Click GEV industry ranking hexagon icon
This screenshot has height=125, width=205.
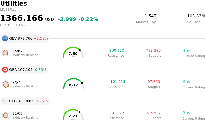pyautogui.click(x=5, y=53)
